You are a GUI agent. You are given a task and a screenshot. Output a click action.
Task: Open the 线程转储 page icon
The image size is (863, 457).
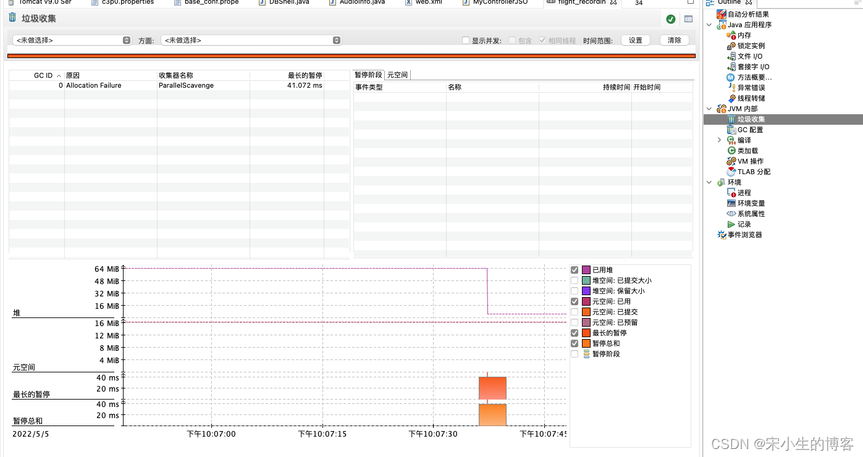pyautogui.click(x=731, y=98)
